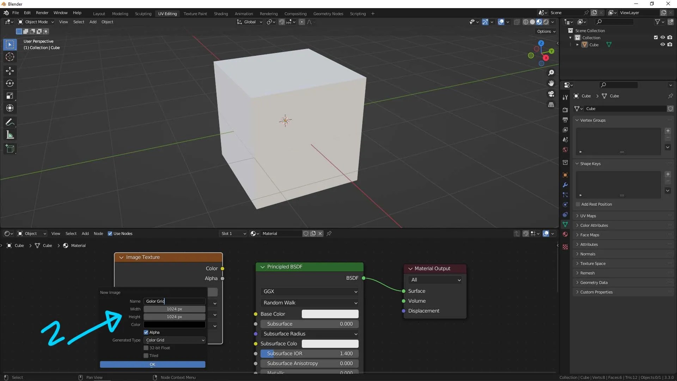Select the Scale tool

pos(10,96)
